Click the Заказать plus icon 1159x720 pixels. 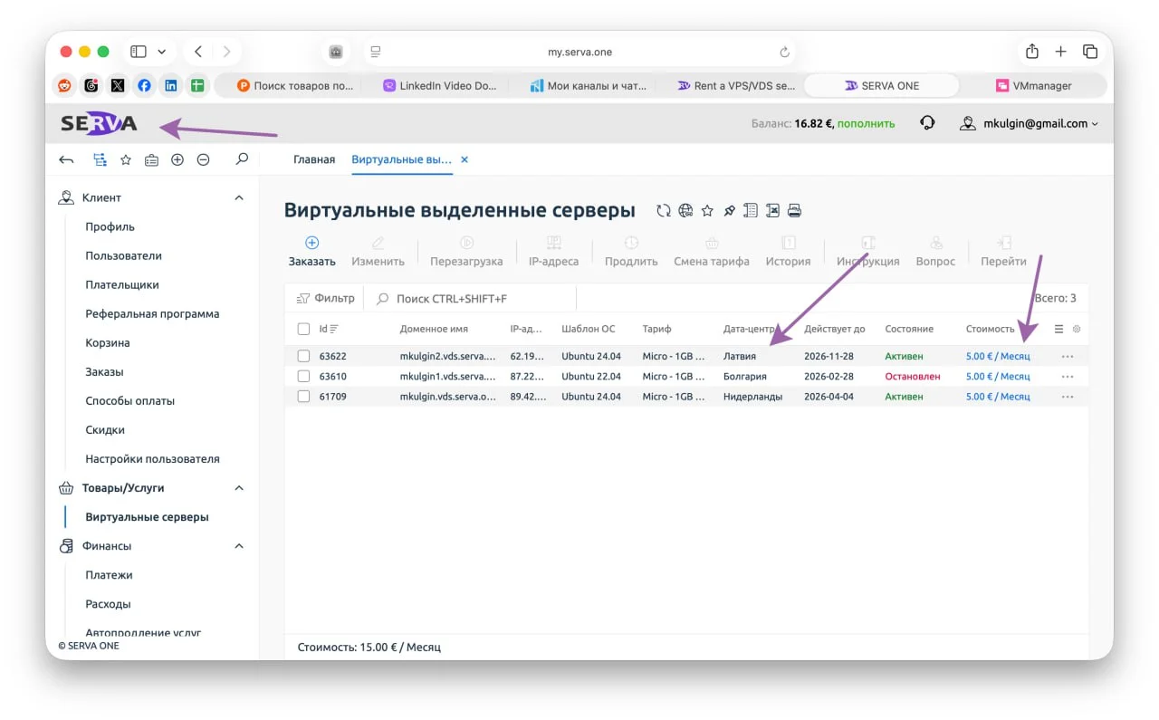point(311,243)
